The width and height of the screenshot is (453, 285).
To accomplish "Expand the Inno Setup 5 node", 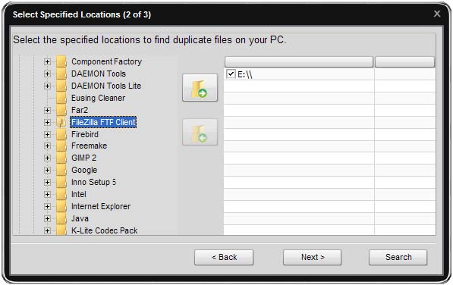I will tap(47, 183).
